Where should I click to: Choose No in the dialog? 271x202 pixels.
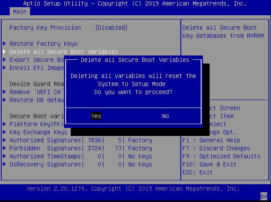click(166, 116)
